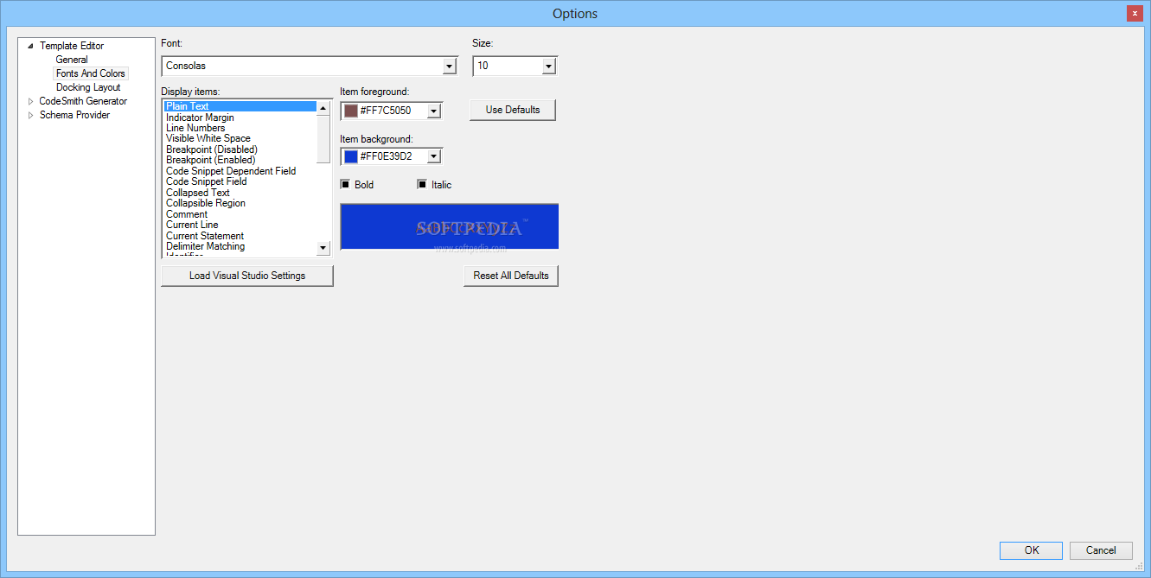The width and height of the screenshot is (1151, 578).
Task: Open the Size dropdown arrow
Action: tap(548, 66)
